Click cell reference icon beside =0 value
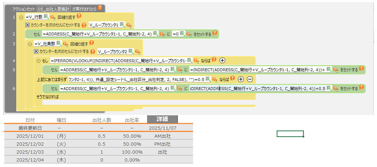The height and width of the screenshot is (167, 377). [182, 34]
